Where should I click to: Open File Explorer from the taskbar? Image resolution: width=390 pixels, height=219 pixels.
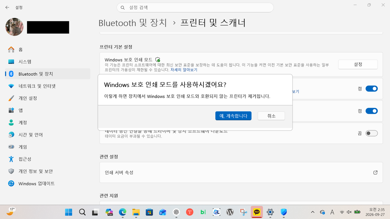point(136,212)
